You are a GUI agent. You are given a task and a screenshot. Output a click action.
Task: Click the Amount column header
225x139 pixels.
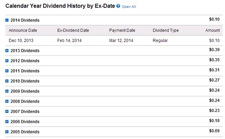click(x=212, y=30)
